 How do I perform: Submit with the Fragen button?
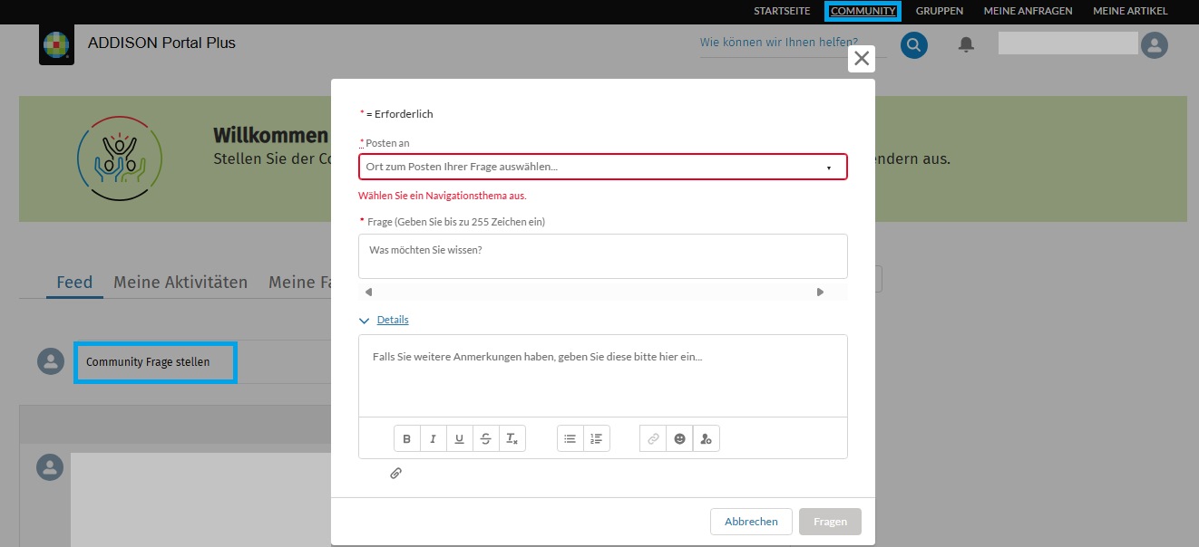pos(830,522)
